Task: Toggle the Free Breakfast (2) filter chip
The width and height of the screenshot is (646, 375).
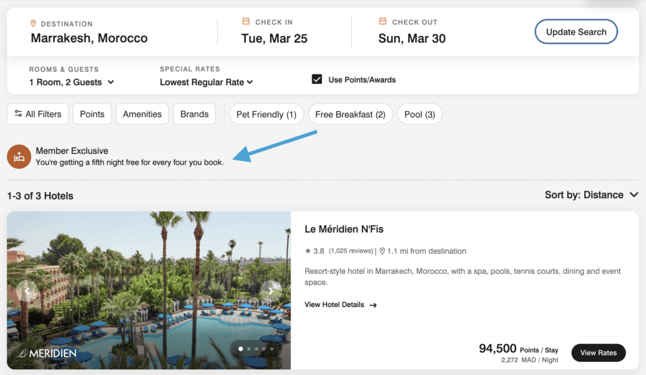Action: click(350, 114)
